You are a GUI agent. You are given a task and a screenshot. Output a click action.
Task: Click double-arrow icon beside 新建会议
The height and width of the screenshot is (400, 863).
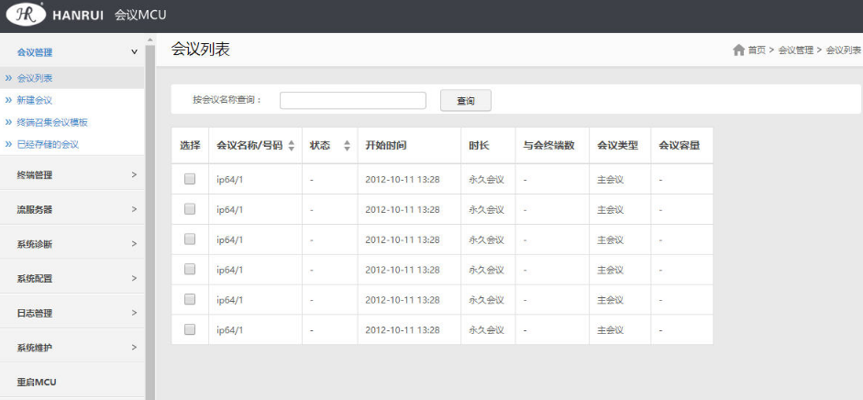pos(8,100)
